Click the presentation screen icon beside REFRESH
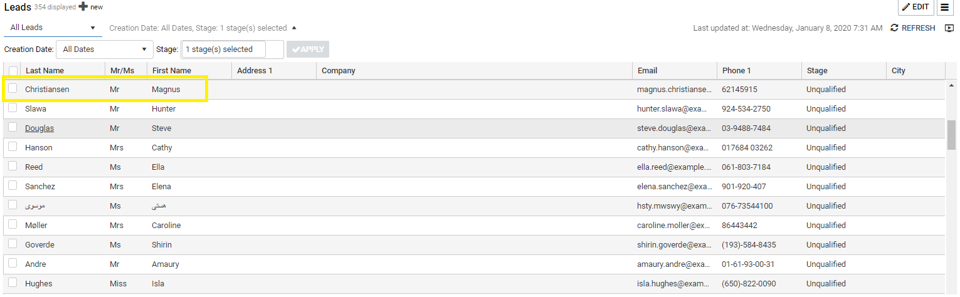 click(949, 28)
